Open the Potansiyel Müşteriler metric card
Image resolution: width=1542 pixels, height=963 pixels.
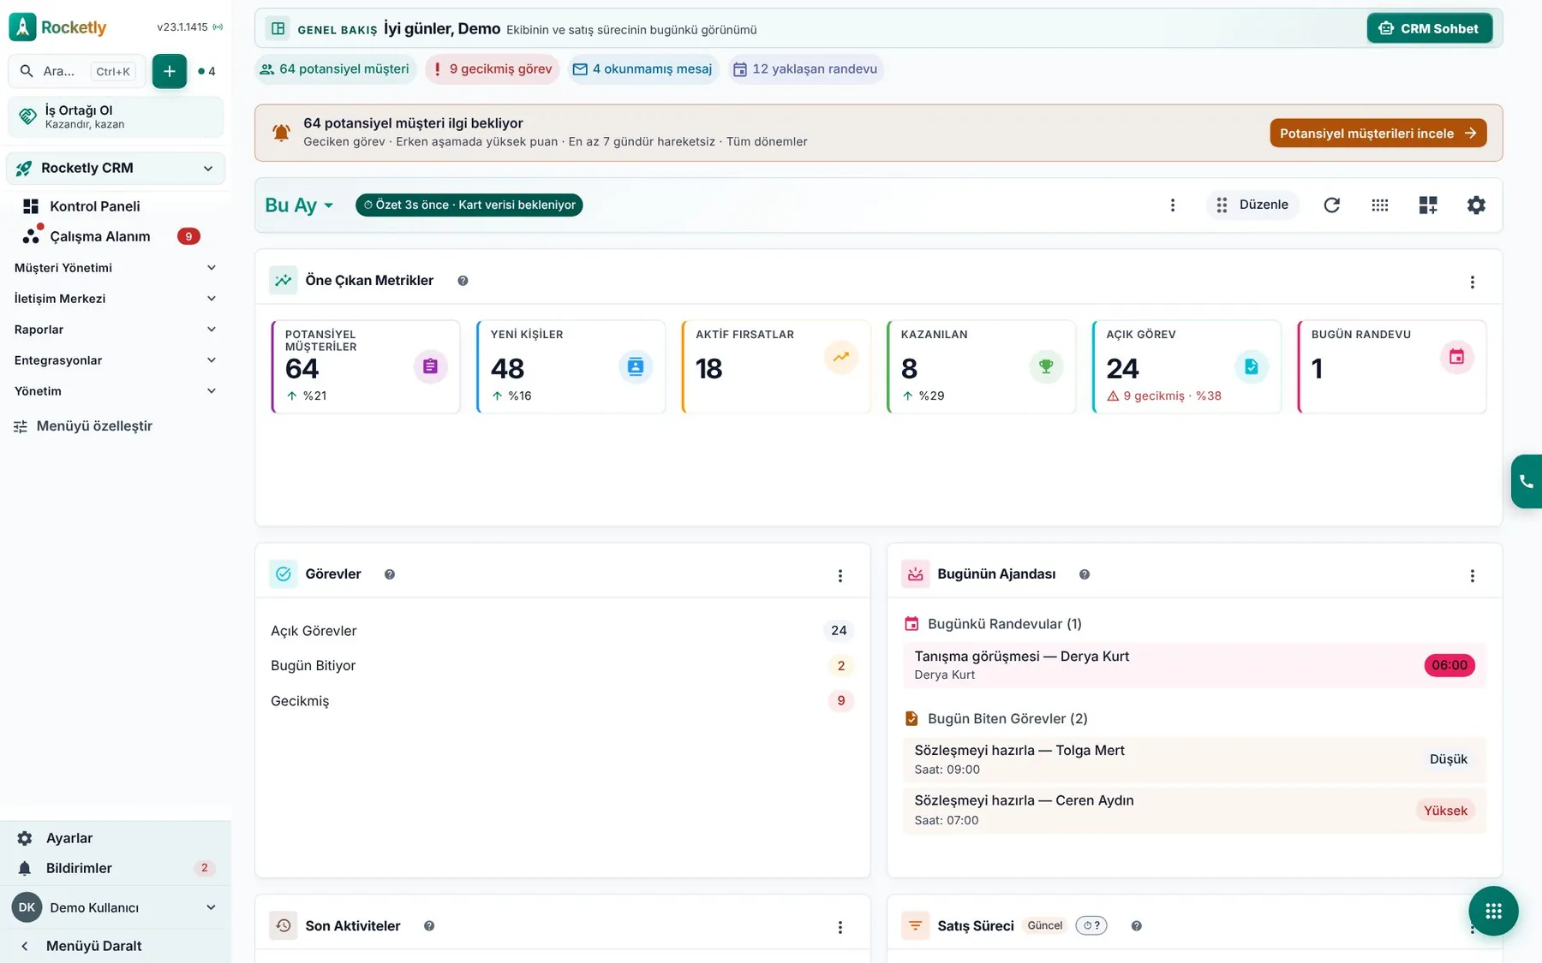coord(366,366)
